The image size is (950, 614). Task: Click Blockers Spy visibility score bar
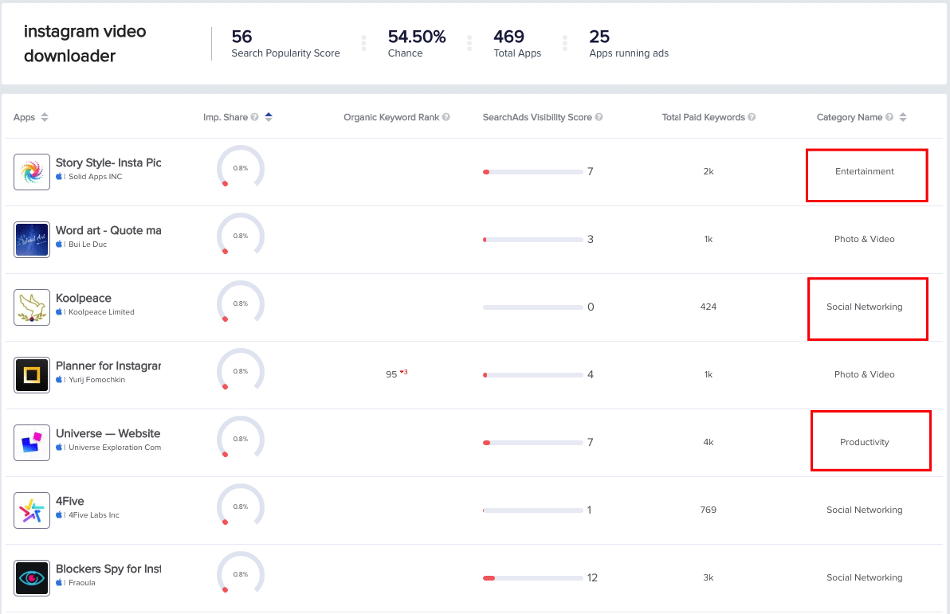click(x=532, y=578)
